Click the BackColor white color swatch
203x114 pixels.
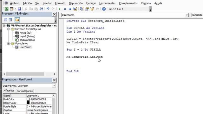click(28, 99)
